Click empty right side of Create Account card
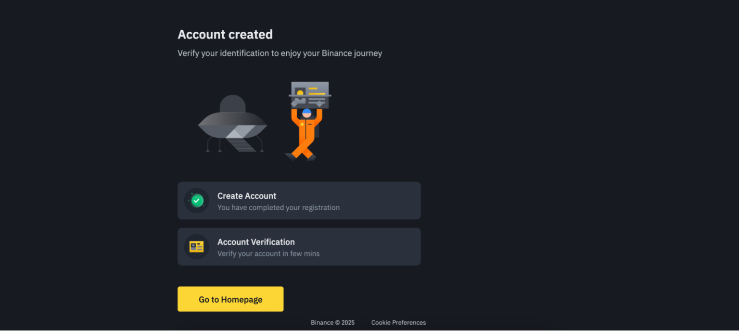The image size is (739, 331). click(x=380, y=201)
